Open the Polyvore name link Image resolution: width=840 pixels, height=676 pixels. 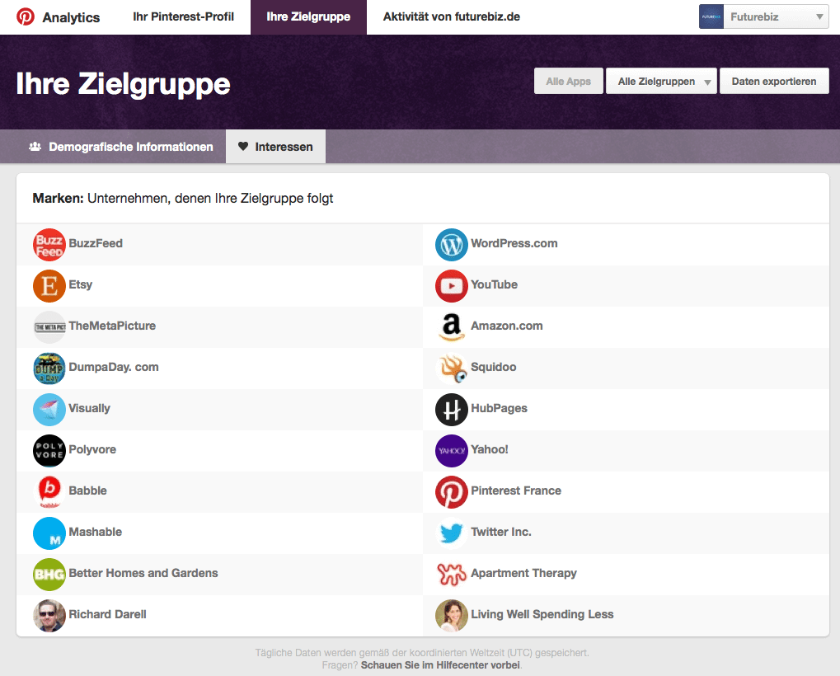[92, 450]
